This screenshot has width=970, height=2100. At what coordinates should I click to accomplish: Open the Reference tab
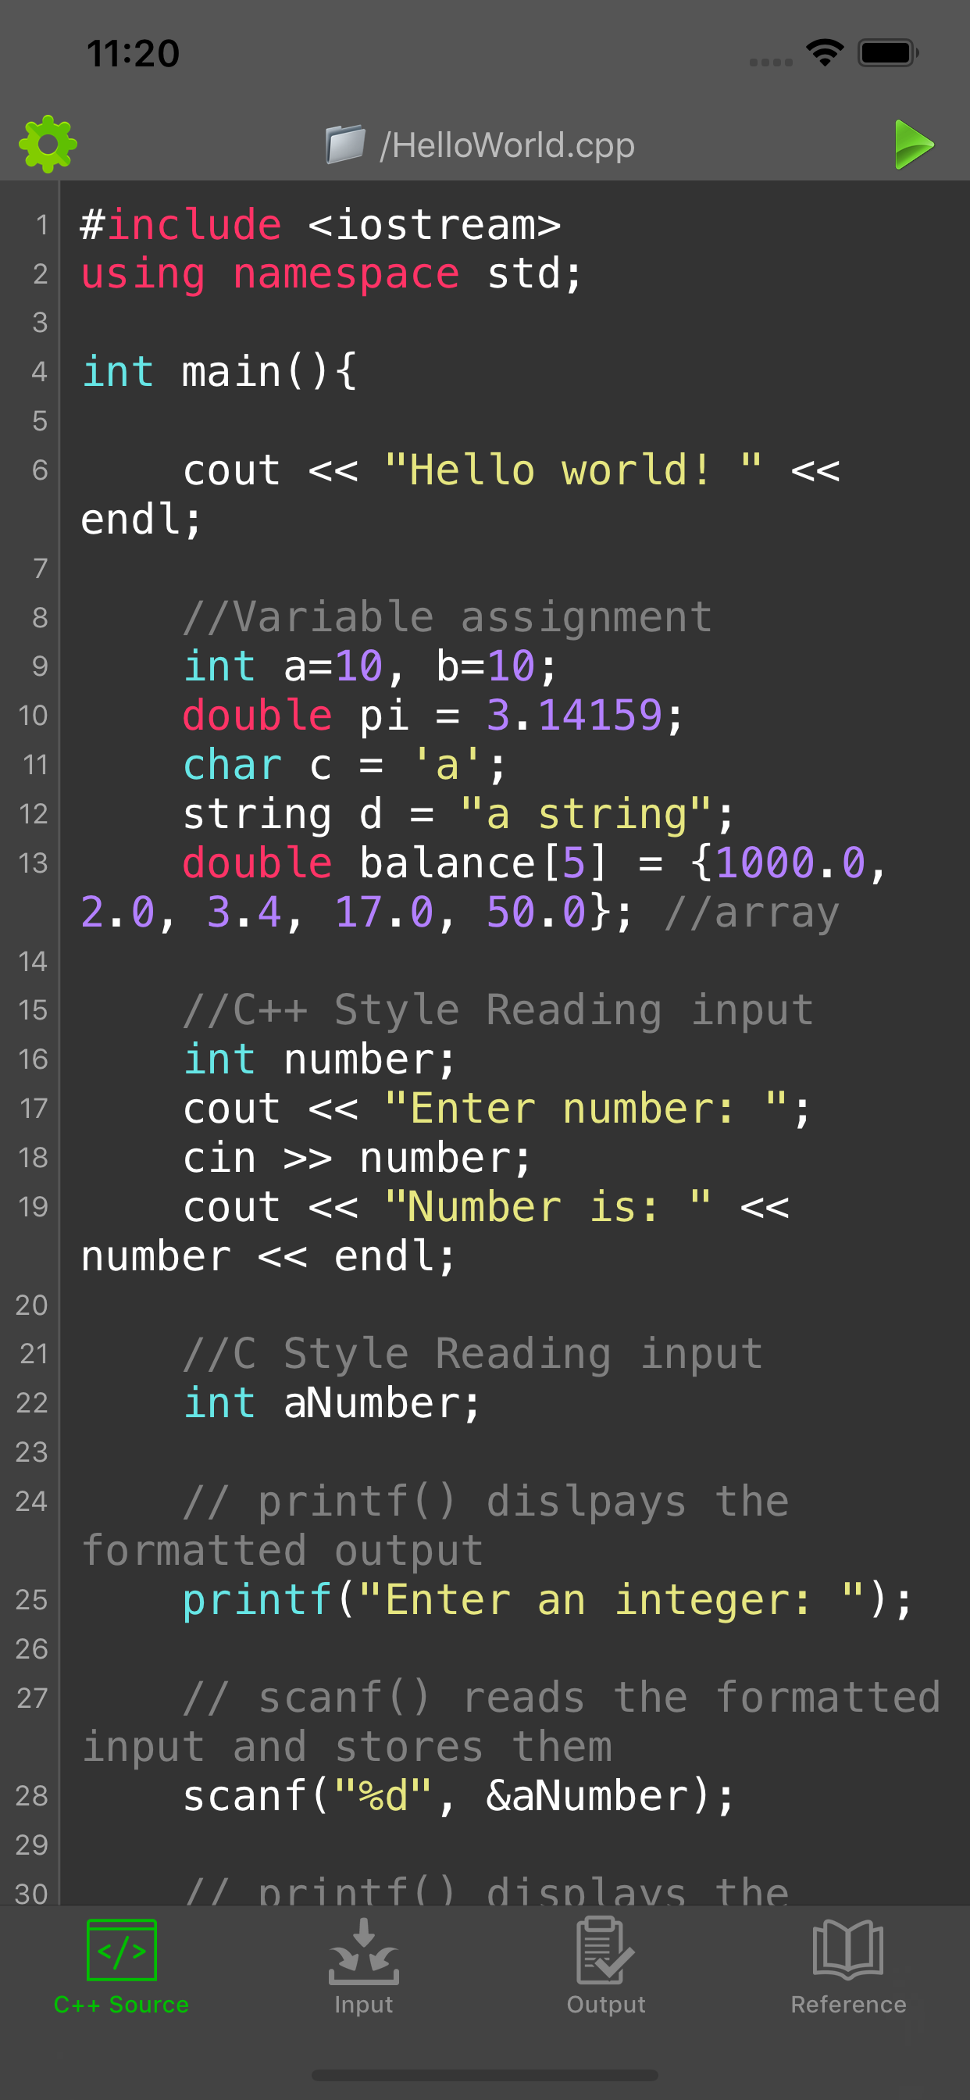(x=847, y=1967)
